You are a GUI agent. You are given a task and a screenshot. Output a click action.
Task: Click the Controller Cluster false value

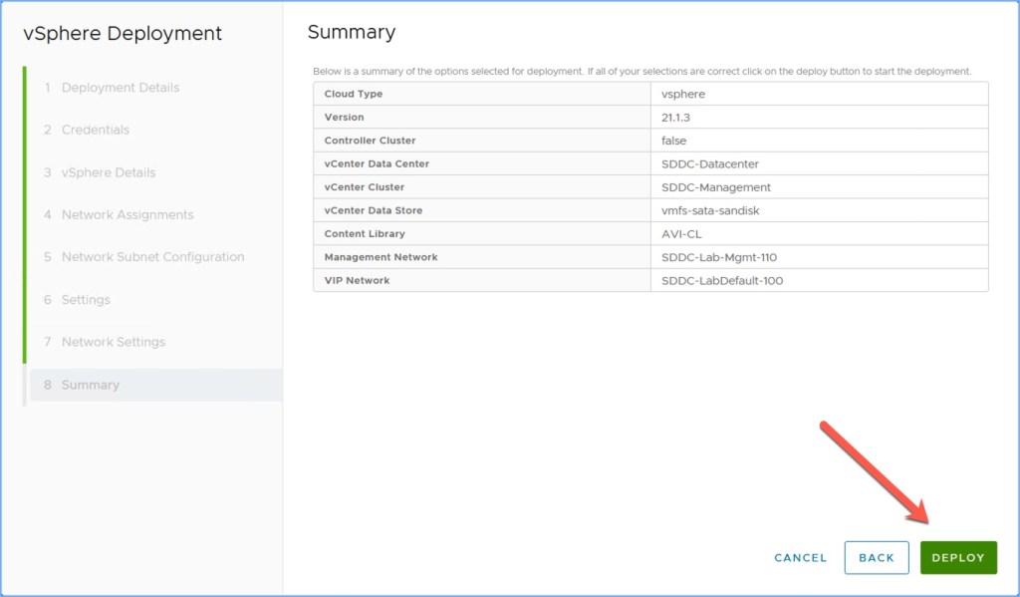(674, 141)
